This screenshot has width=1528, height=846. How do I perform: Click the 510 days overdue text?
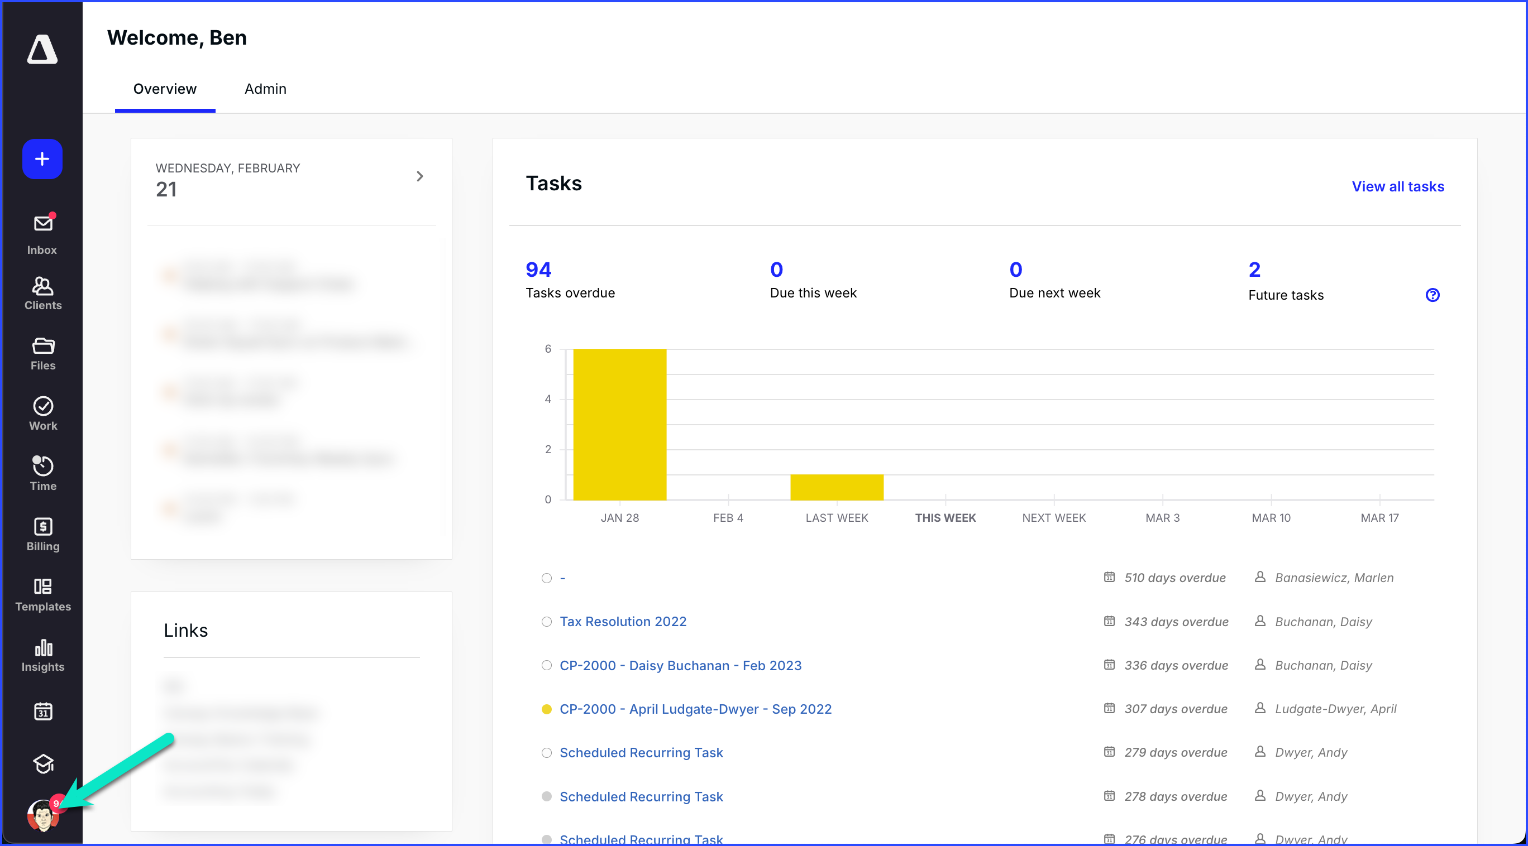(1174, 578)
